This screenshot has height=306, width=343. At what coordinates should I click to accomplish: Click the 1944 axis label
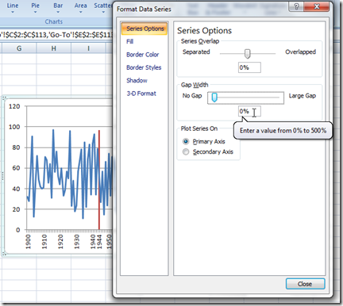click(99, 242)
